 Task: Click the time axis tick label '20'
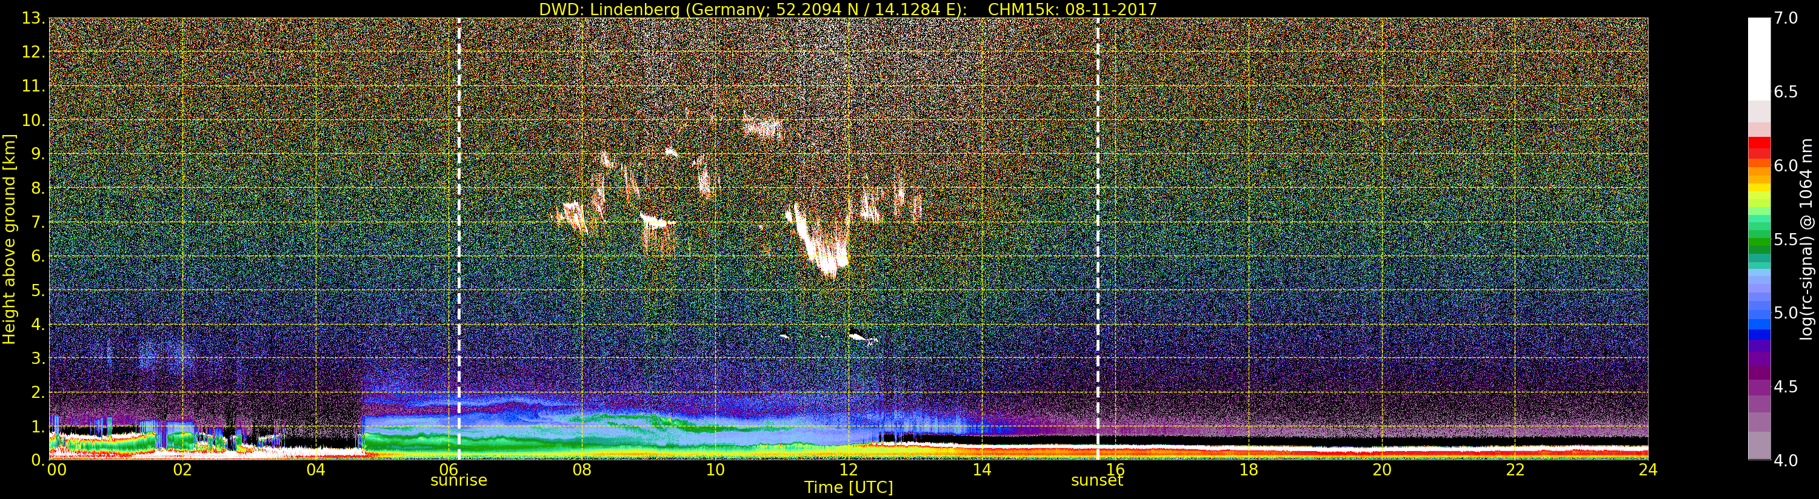(1382, 469)
